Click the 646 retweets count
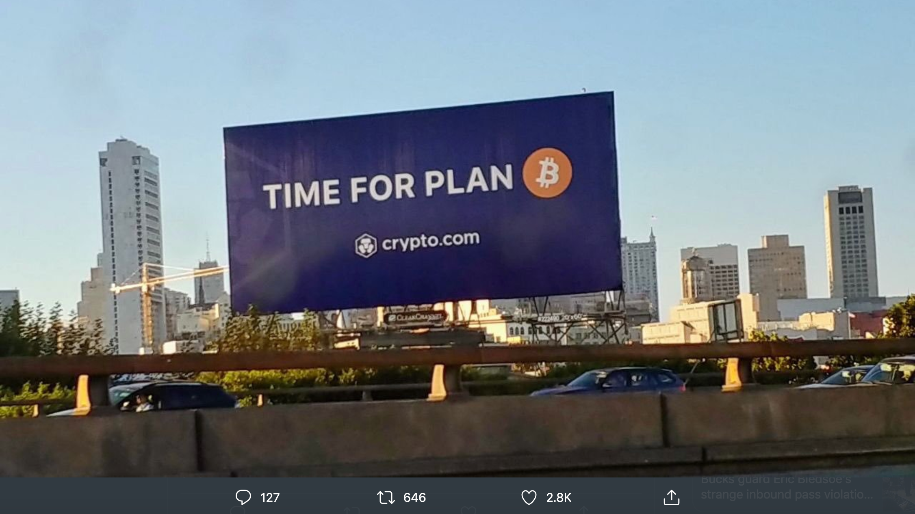915x514 pixels. [414, 497]
